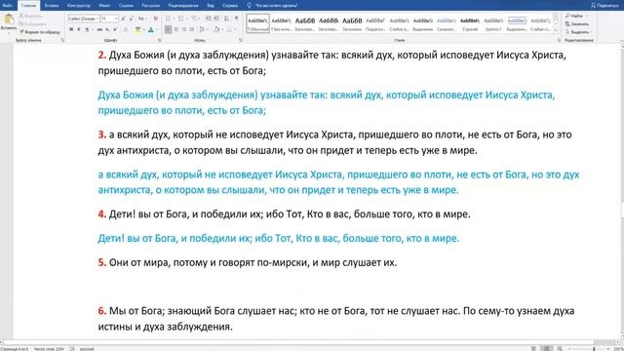Screen dimensions: 624x351
Task: Click the word count in status bar
Action: 49,349
